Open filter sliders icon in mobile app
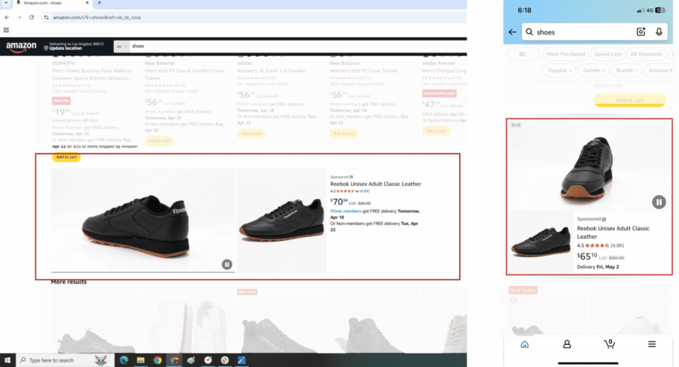This screenshot has height=367, width=679. point(523,54)
